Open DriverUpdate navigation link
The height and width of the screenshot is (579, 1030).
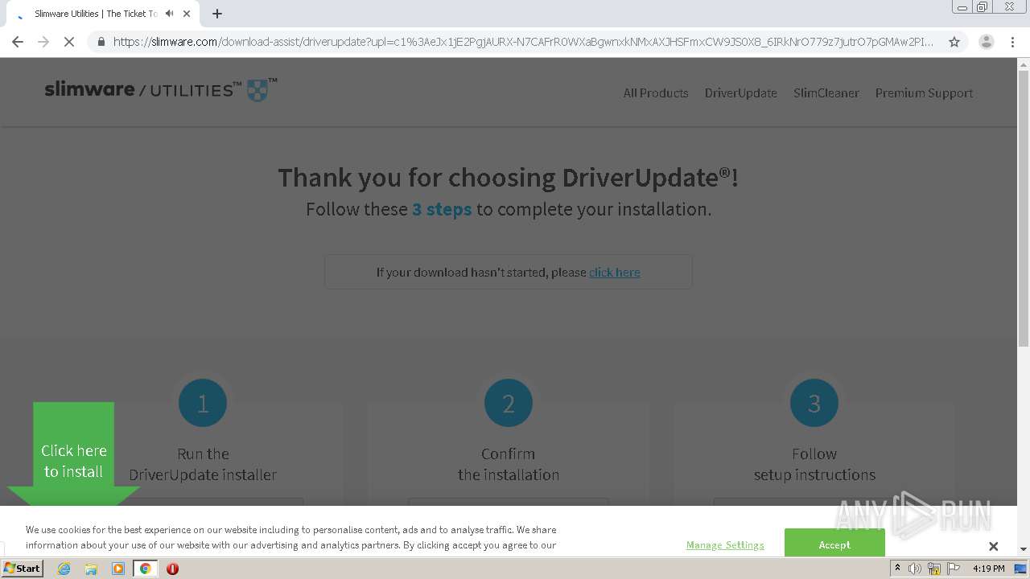[x=741, y=93]
